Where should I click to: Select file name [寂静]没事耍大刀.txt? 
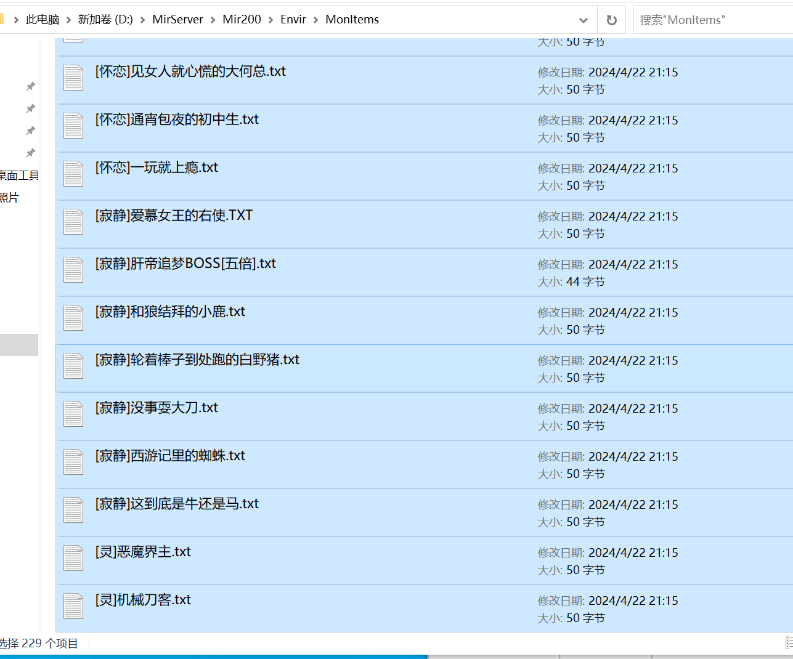pos(157,408)
